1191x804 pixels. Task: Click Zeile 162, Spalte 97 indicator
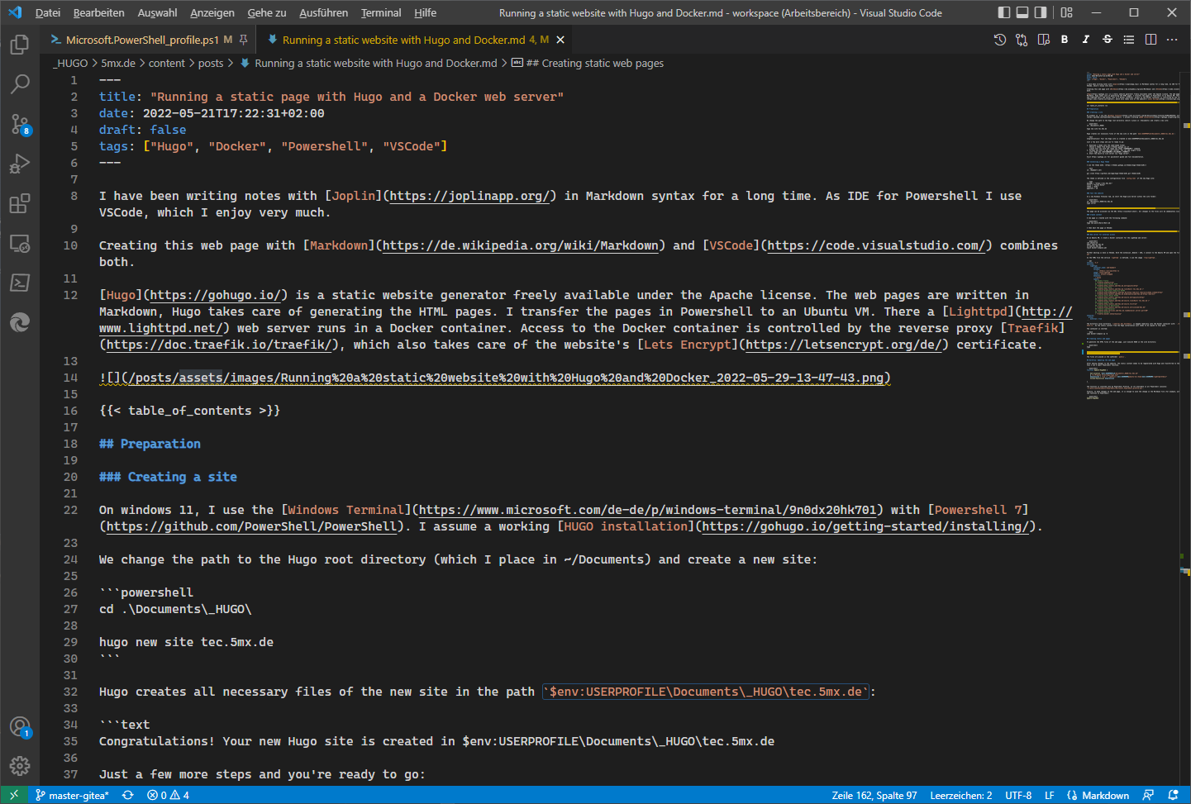pyautogui.click(x=874, y=795)
